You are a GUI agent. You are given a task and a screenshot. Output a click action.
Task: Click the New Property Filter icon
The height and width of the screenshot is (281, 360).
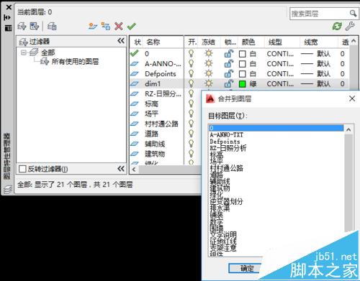click(x=22, y=26)
